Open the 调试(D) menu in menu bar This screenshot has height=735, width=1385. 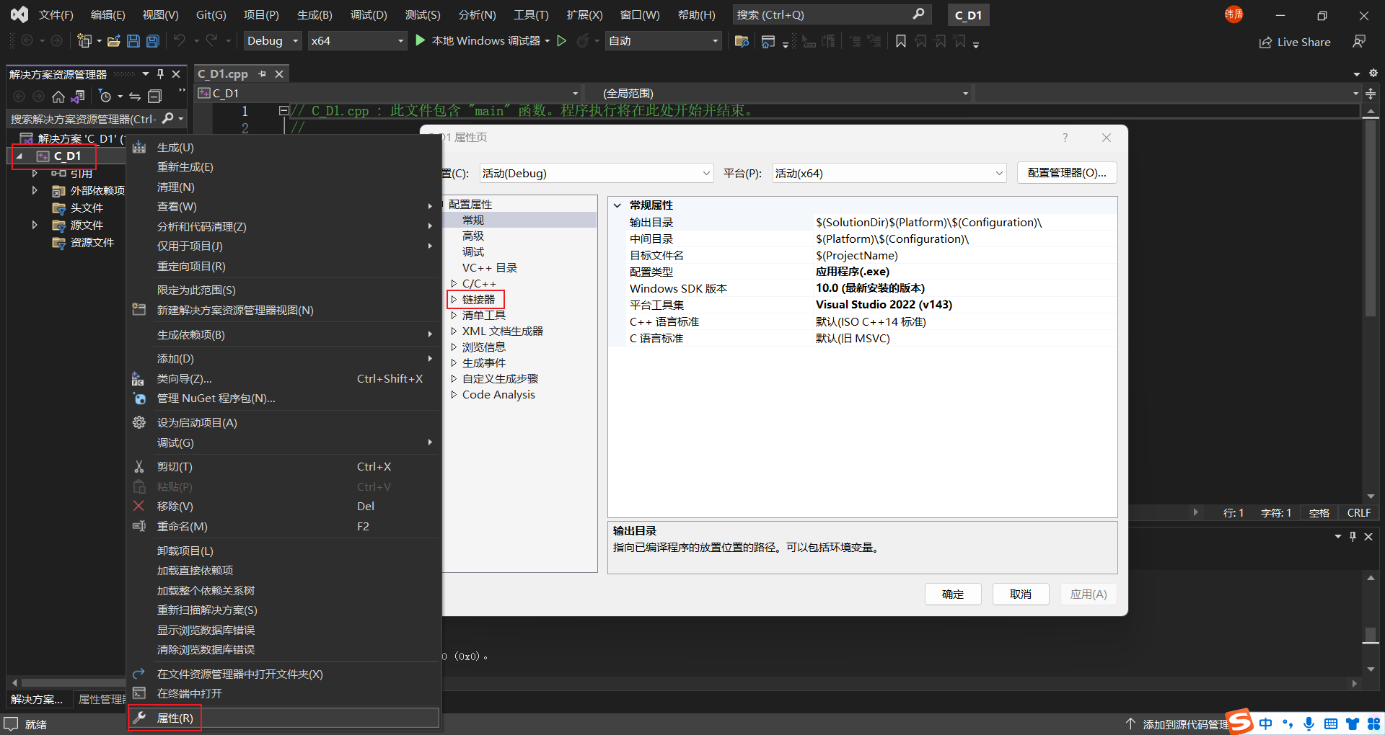[369, 14]
